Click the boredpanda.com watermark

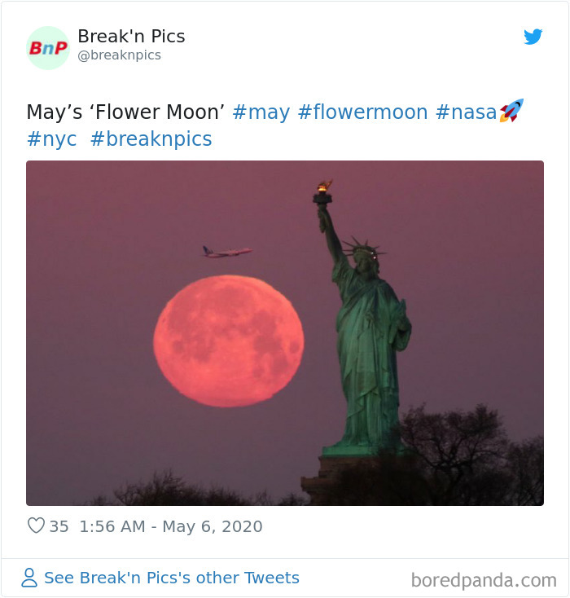click(x=484, y=580)
